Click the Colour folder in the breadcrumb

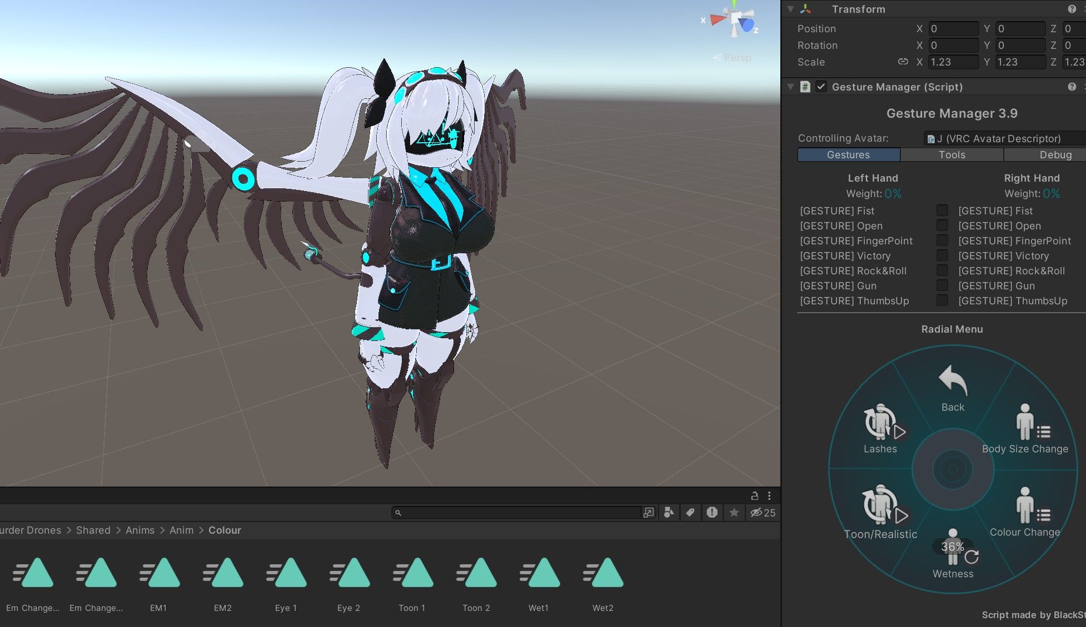[225, 530]
